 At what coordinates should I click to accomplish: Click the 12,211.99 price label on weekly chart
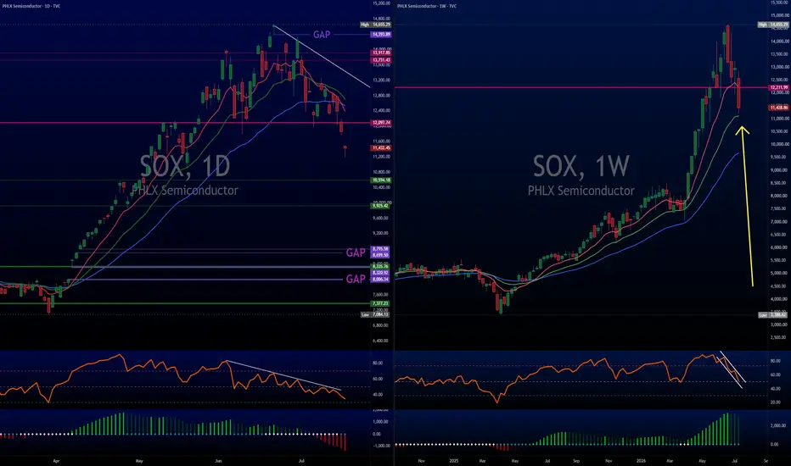coord(779,87)
